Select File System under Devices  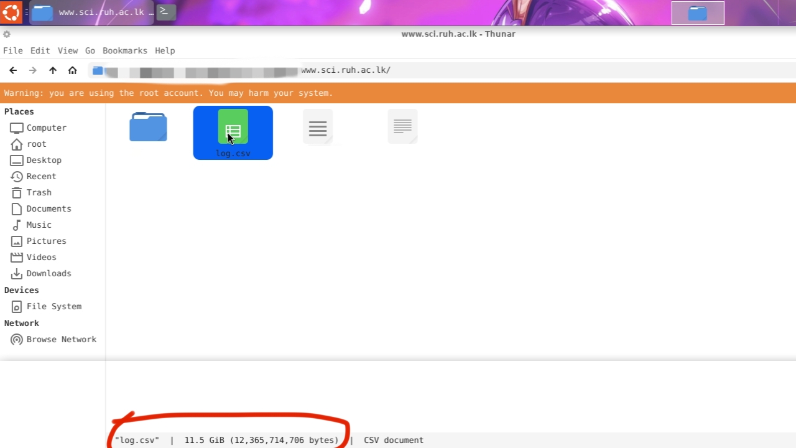tap(53, 306)
